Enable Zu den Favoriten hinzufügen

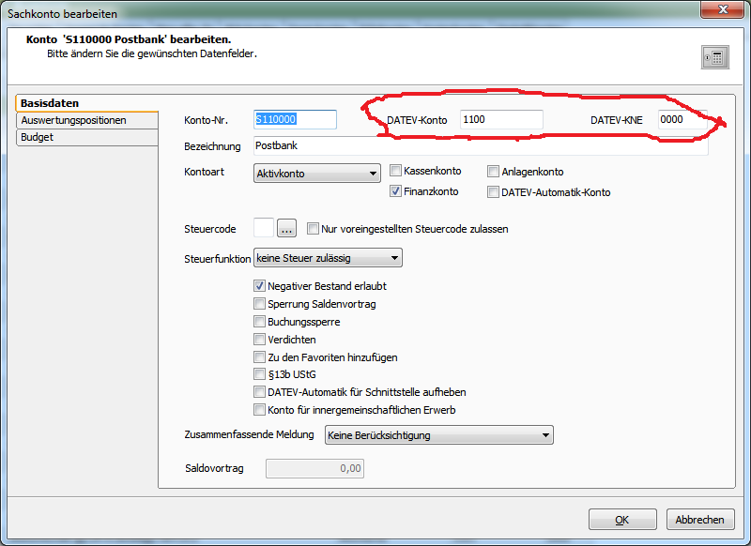click(x=260, y=357)
